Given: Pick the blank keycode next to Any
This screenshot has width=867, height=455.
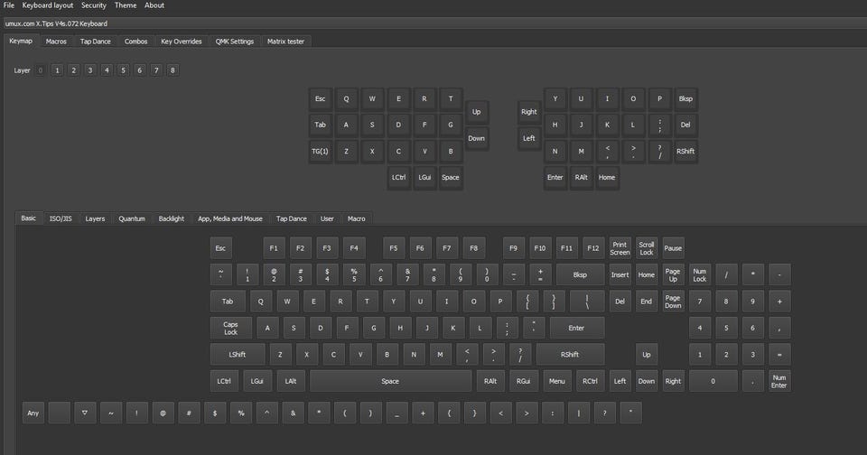Looking at the screenshot, I should tap(60, 413).
